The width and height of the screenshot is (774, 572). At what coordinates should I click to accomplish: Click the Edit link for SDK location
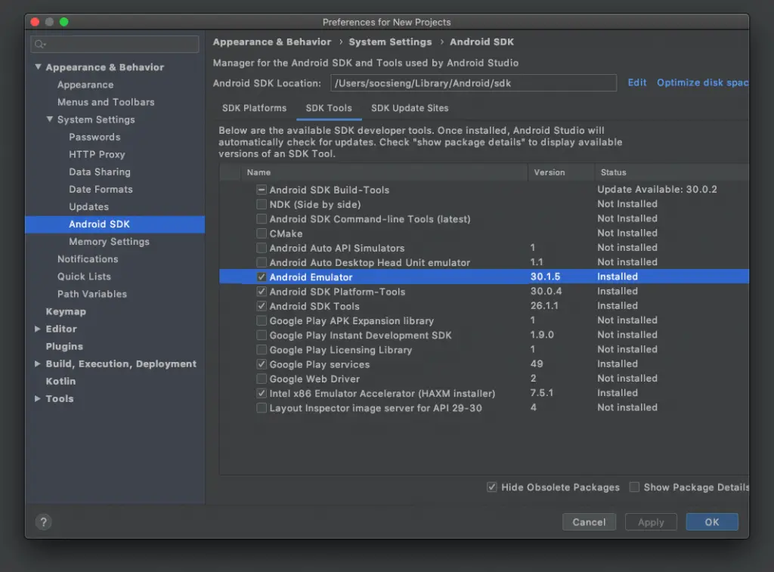tap(636, 82)
